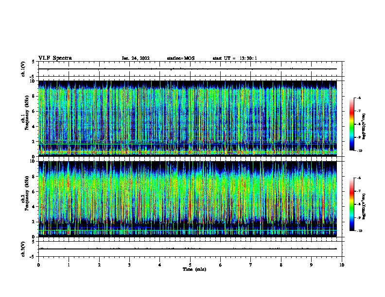Viewport: 385px width, 297px height.
Task: Click inside the ch.2 spectrogram panel
Action: tap(187, 199)
